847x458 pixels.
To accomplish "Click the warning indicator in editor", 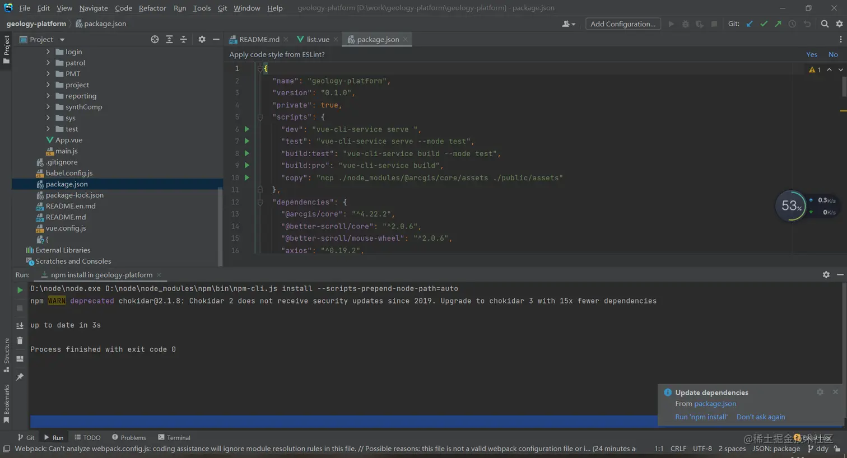I will point(815,69).
